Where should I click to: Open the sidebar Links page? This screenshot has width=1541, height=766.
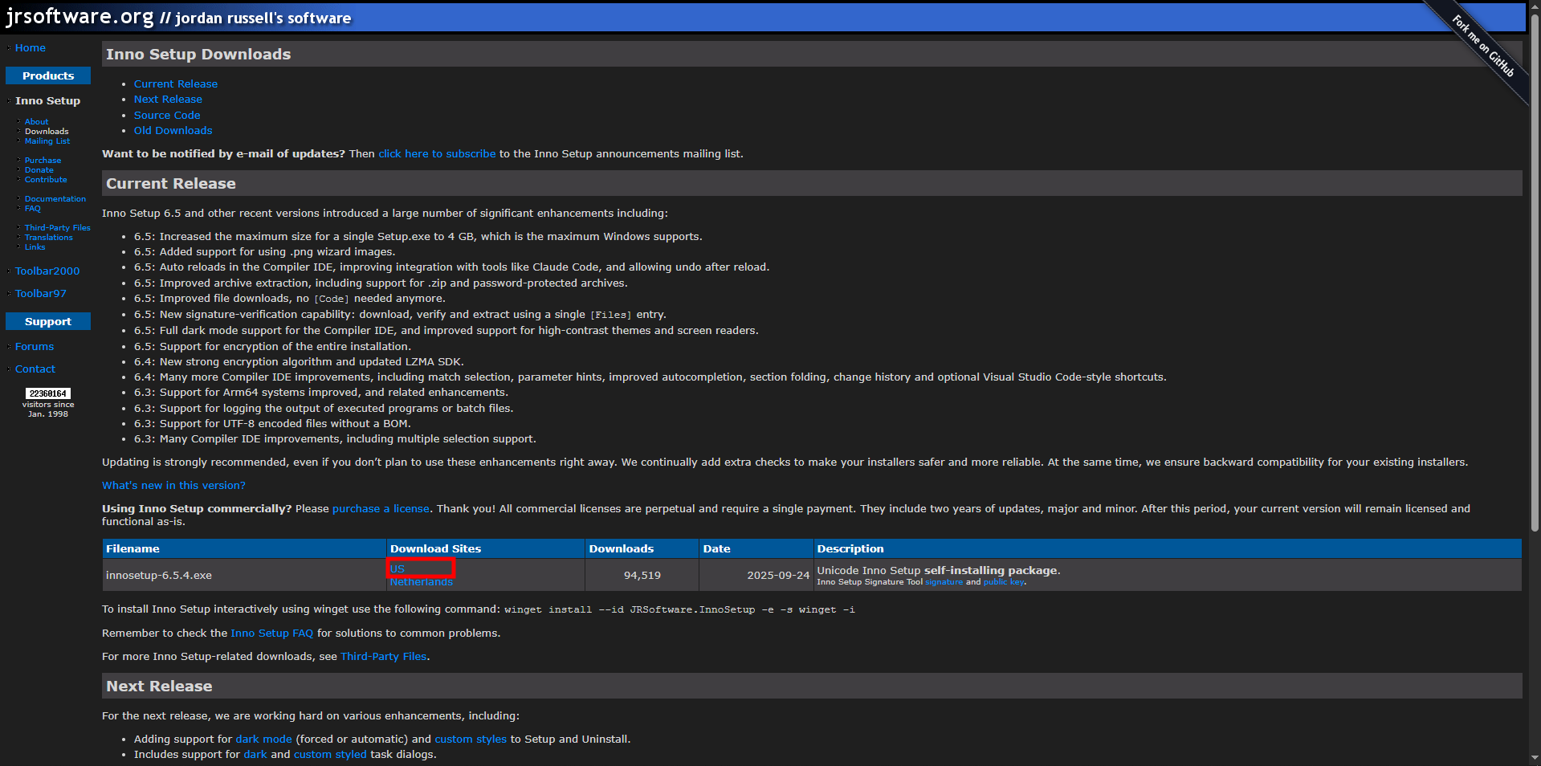click(35, 247)
